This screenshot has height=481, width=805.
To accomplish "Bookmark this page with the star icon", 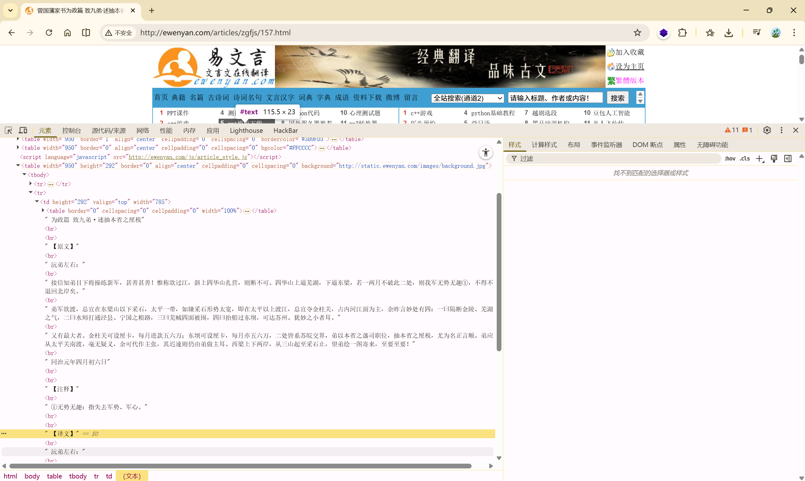I will (x=637, y=33).
